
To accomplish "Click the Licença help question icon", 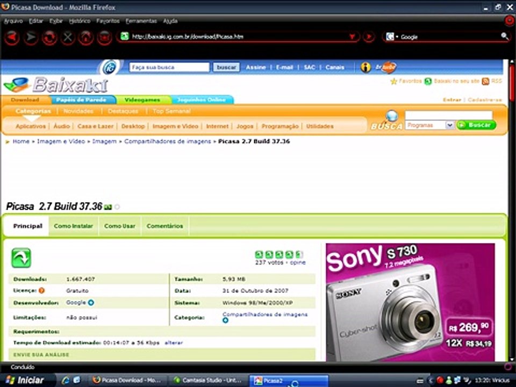I will [x=41, y=291].
